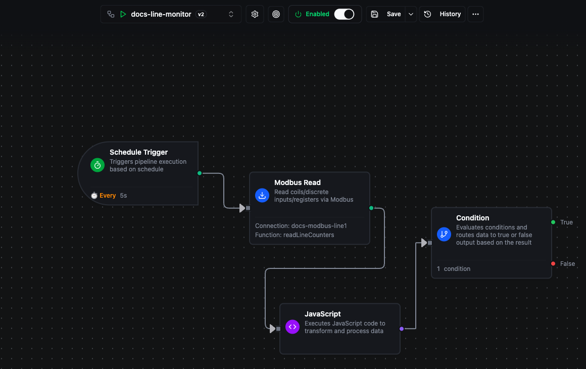Click the red False output port

coord(553,263)
